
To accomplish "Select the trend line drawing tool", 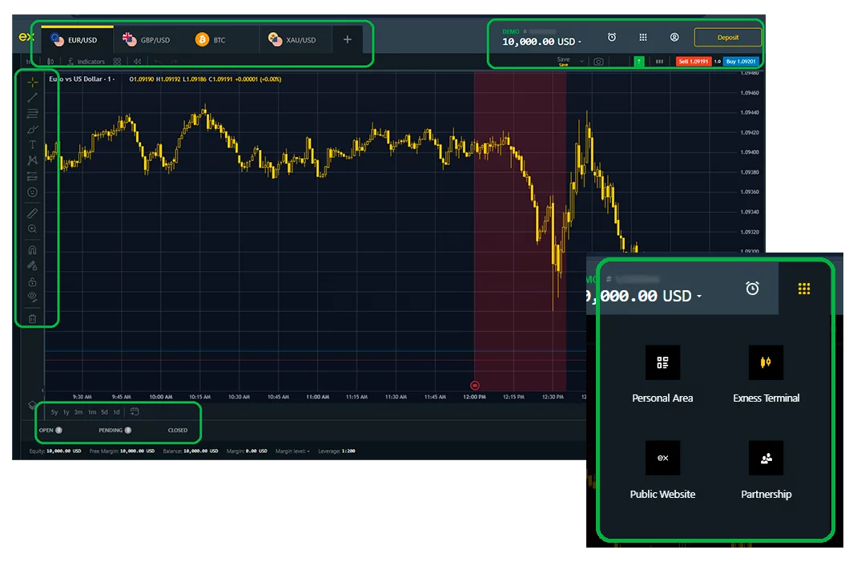I will point(32,97).
